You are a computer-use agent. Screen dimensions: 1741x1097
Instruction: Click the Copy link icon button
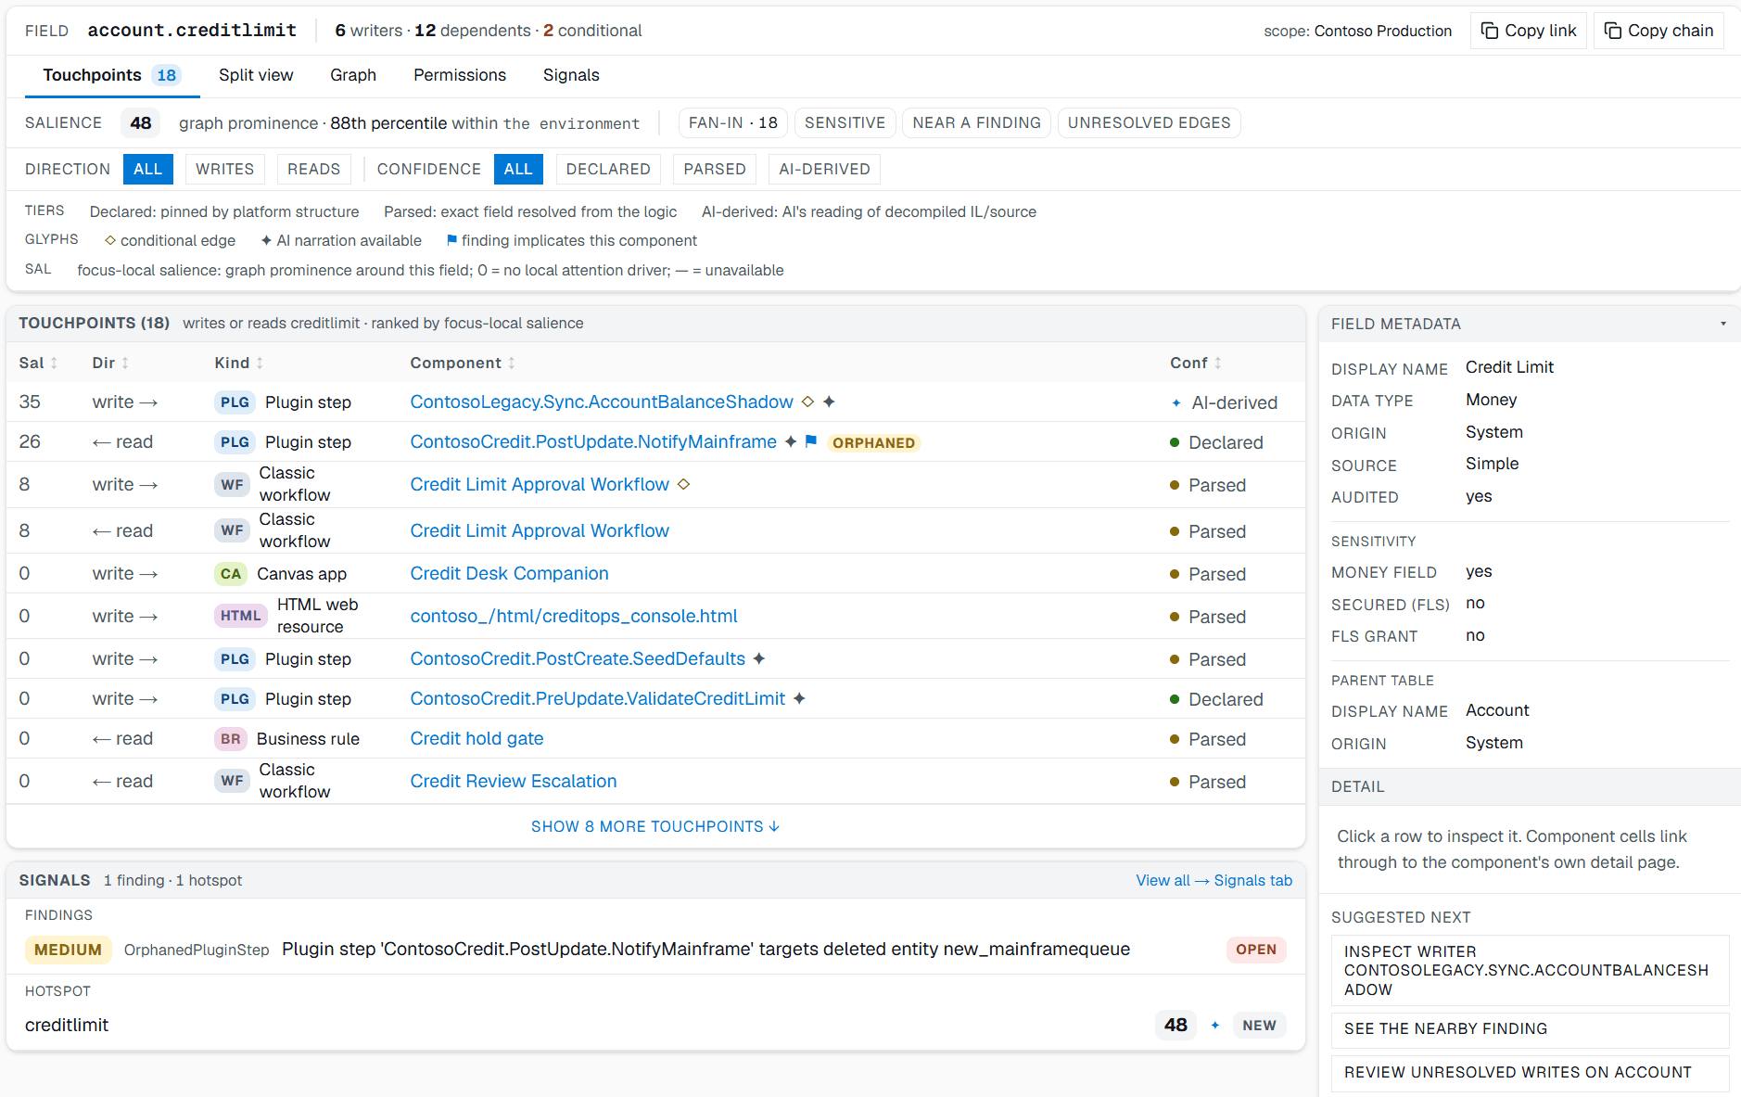click(1528, 31)
